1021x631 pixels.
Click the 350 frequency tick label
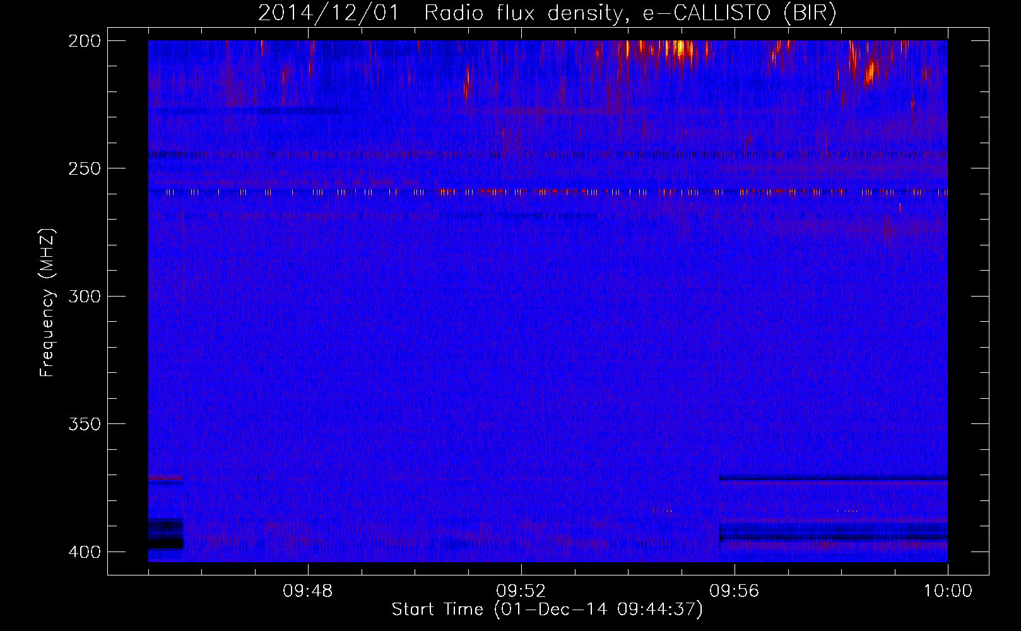[84, 424]
